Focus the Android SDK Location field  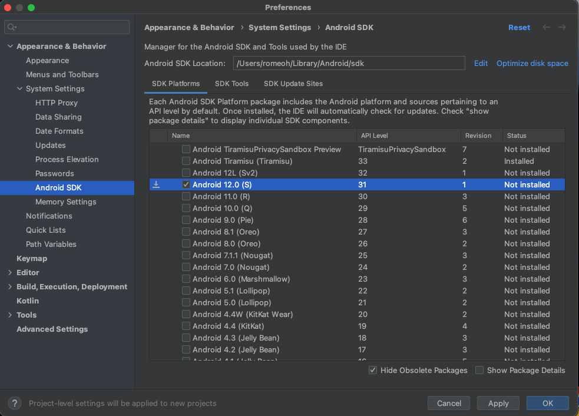click(x=349, y=63)
